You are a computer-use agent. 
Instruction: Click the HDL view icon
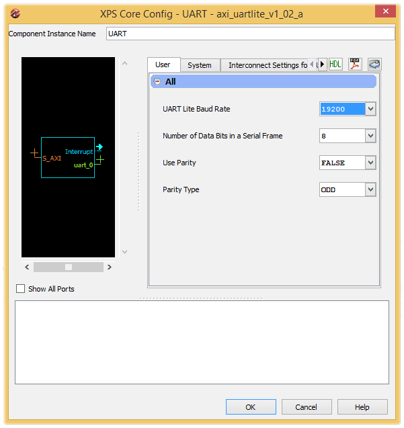coord(335,65)
